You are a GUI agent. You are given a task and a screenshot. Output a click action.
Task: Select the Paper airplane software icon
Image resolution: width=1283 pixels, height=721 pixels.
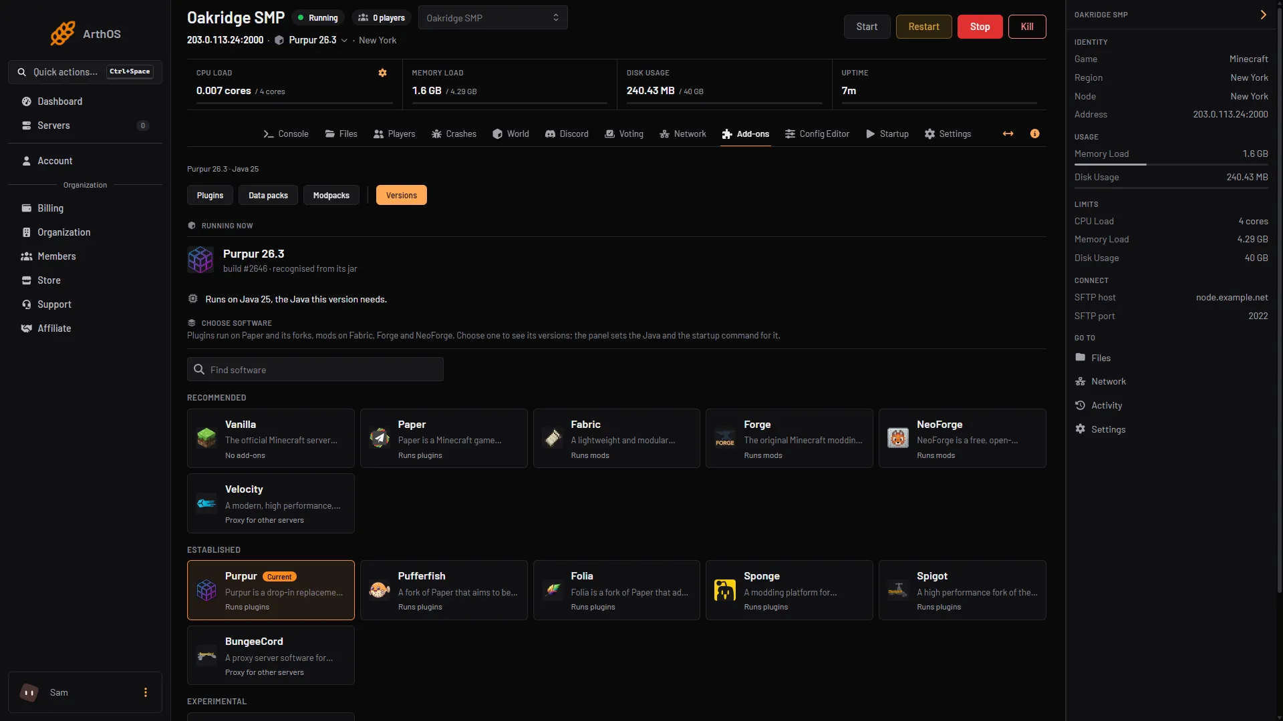tap(380, 438)
